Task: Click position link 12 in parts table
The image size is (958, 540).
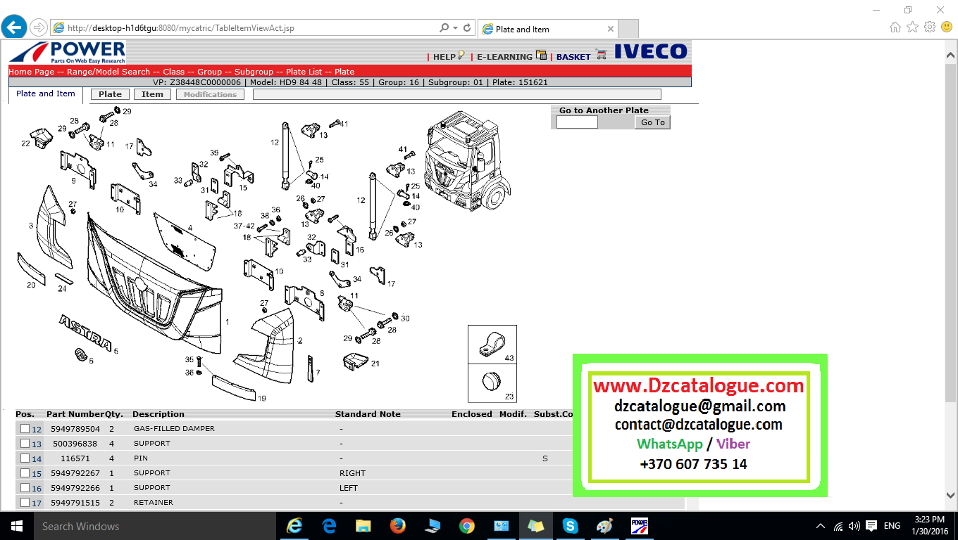Action: [37, 429]
